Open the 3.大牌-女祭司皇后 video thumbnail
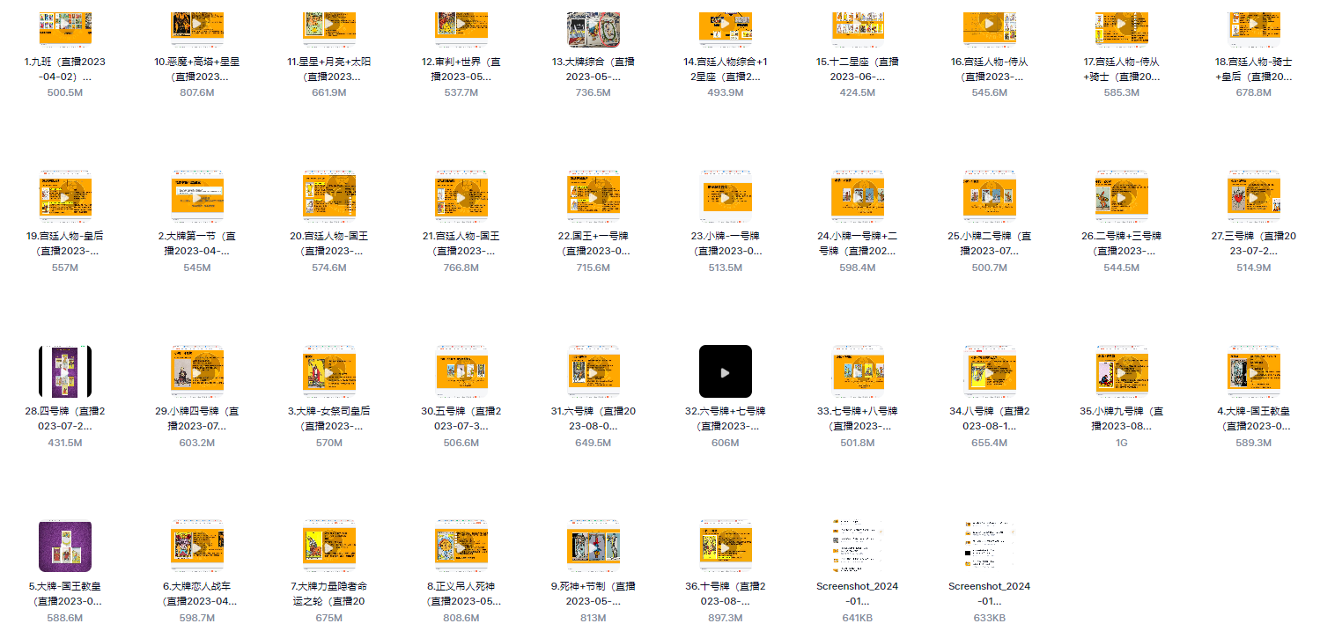This screenshot has height=631, width=1342. click(x=329, y=371)
